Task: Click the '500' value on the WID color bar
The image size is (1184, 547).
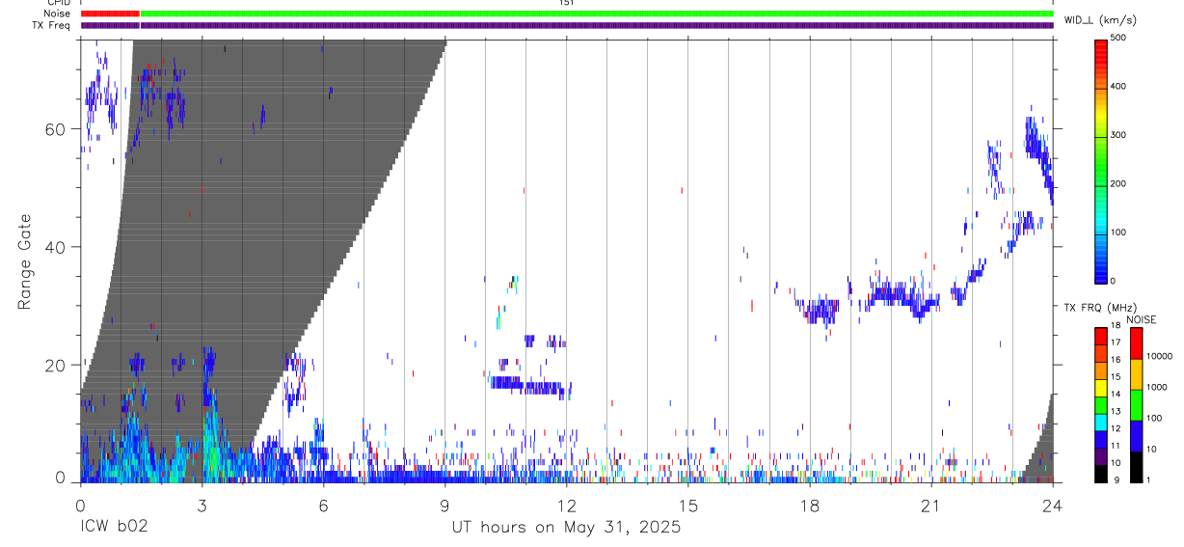Action: point(1118,39)
